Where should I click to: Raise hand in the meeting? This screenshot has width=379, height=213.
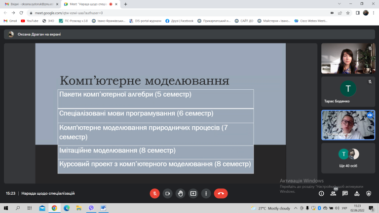tap(180, 193)
